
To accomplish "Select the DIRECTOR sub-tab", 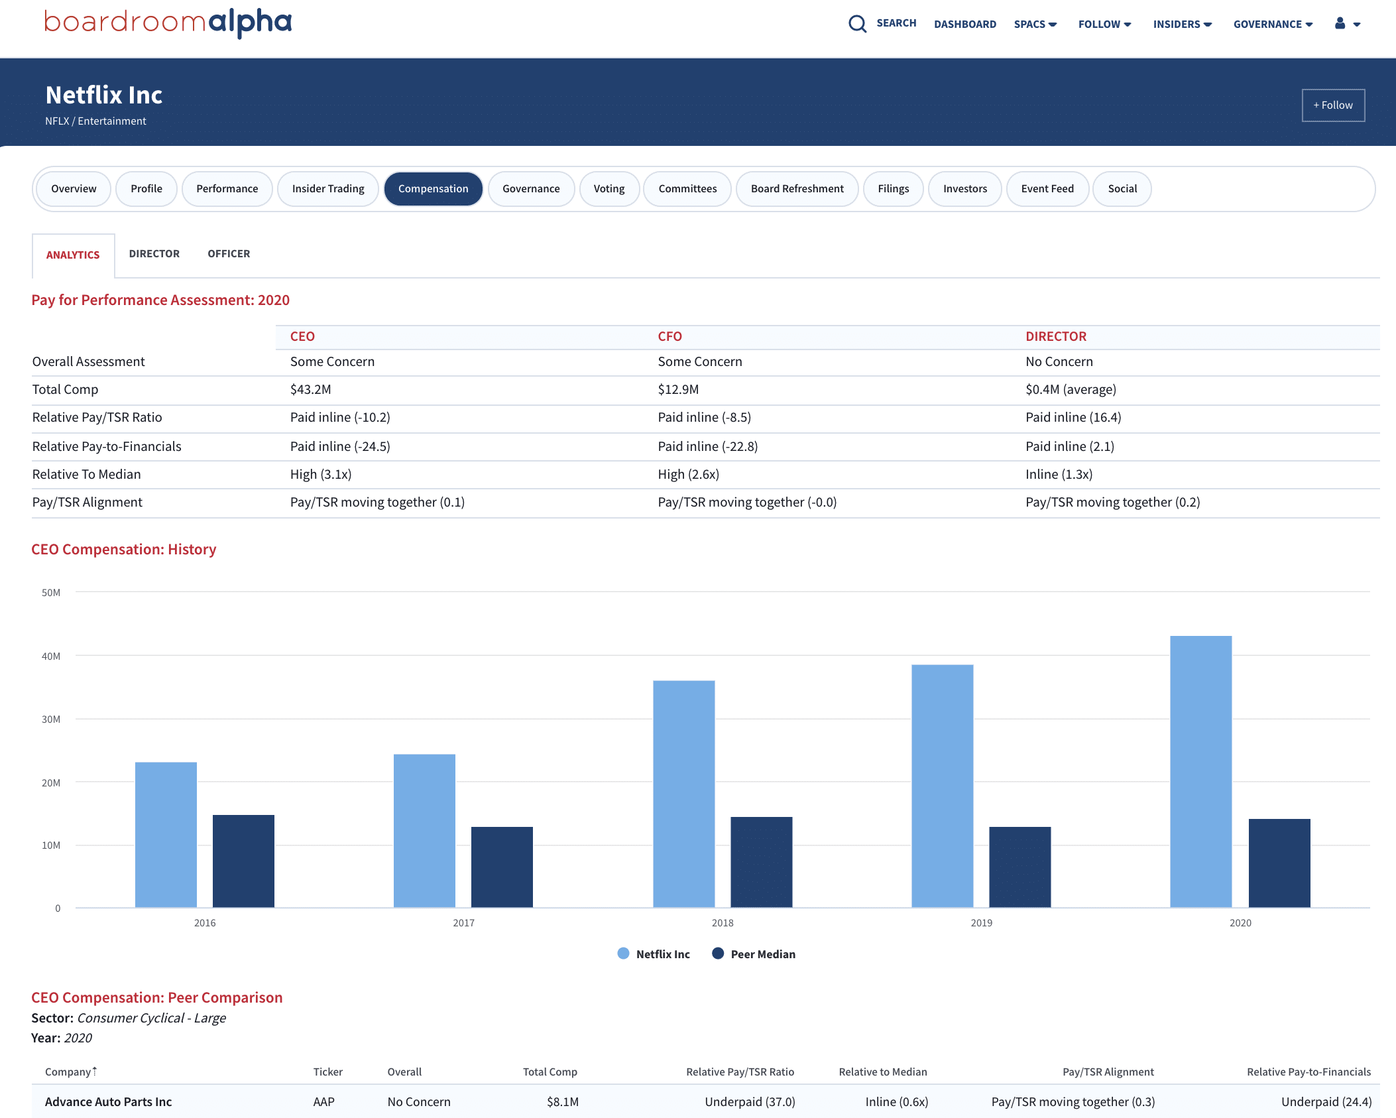I will point(154,254).
